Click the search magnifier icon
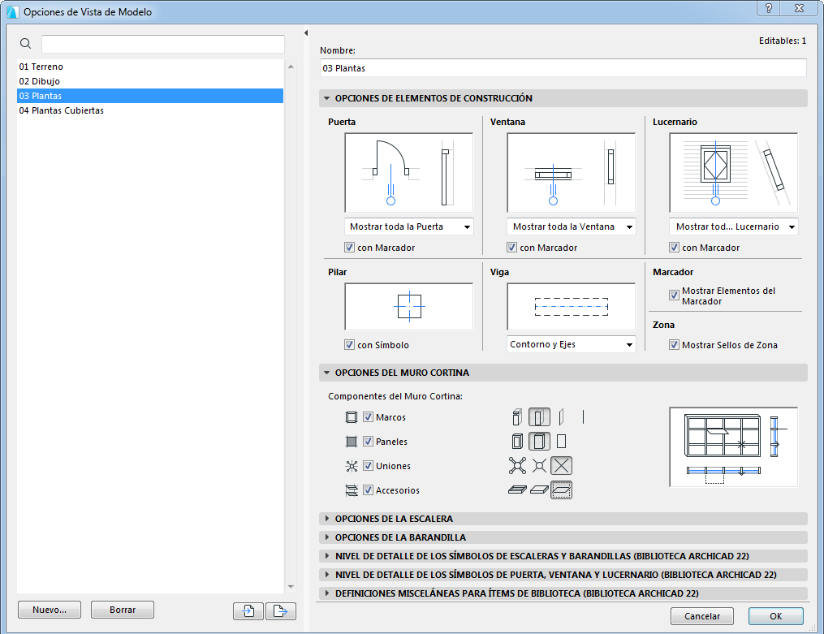 click(25, 43)
